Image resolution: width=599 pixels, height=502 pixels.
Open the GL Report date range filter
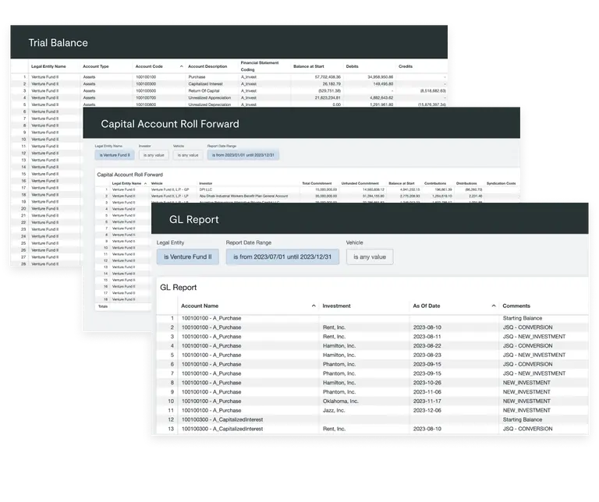[282, 256]
